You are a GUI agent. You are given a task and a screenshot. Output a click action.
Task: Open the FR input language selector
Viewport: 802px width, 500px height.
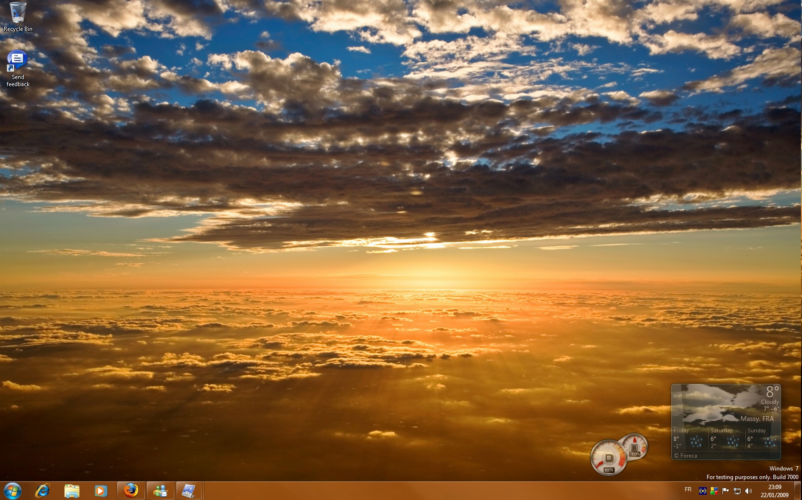pyautogui.click(x=688, y=490)
